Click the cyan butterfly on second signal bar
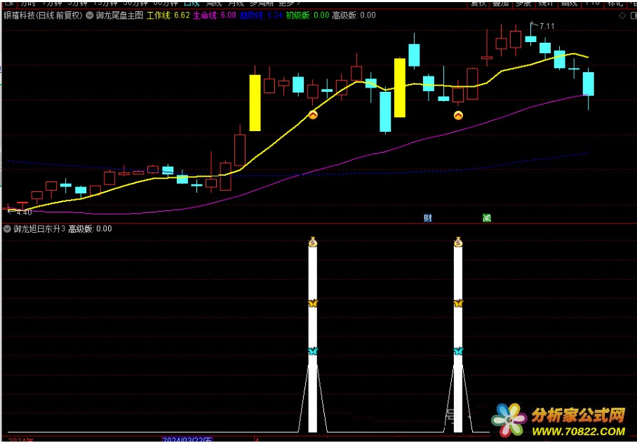Viewport: 637px width, 443px height. pos(458,351)
